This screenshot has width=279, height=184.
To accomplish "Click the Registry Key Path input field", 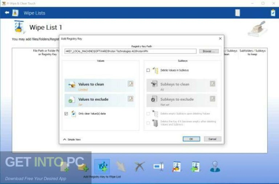I will (130, 51).
